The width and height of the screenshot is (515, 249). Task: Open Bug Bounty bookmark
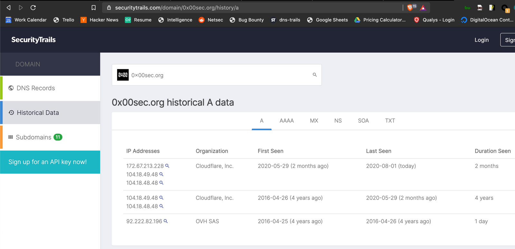pos(247,20)
